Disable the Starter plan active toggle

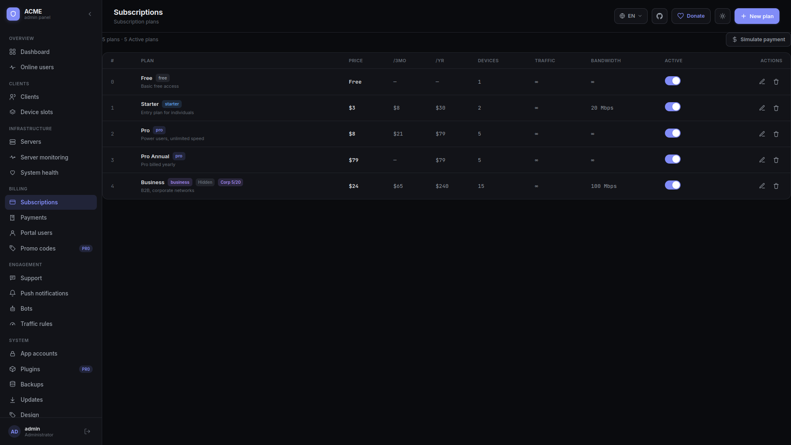pyautogui.click(x=673, y=107)
